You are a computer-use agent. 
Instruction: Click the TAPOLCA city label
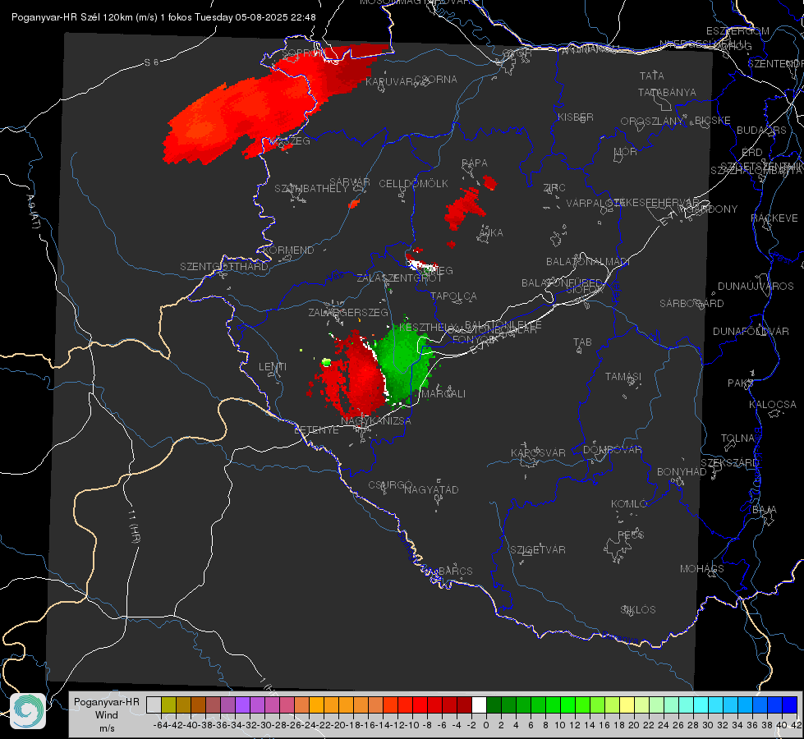(x=454, y=296)
